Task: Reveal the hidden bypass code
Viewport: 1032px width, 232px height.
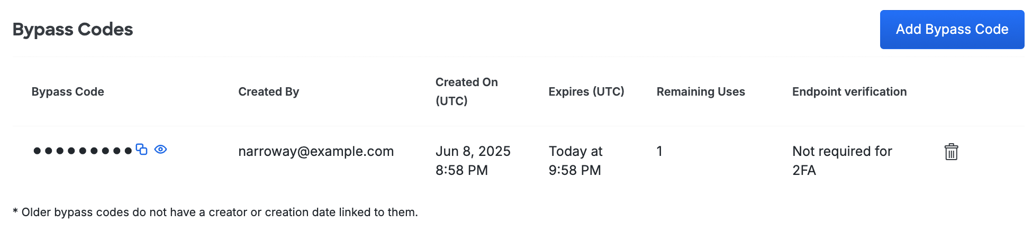Action: pos(161,150)
